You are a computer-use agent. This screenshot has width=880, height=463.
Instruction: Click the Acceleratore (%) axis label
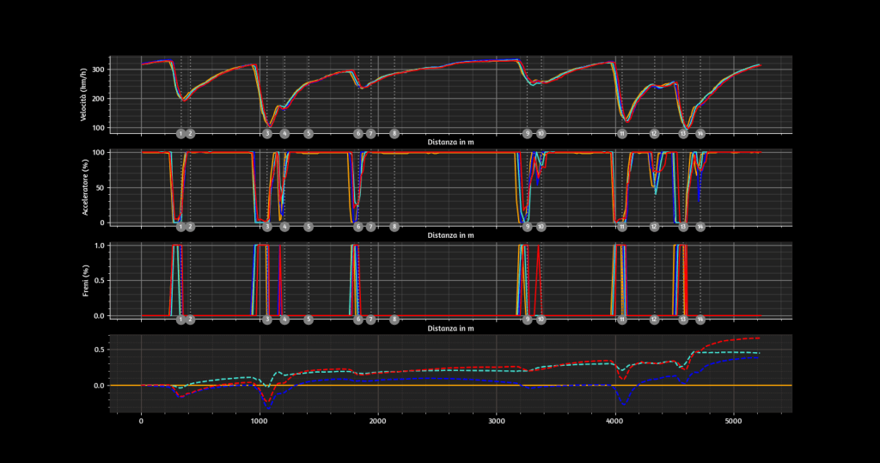[x=83, y=187]
